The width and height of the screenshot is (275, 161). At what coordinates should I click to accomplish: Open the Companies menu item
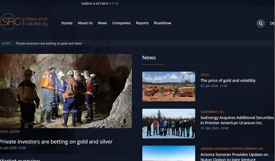point(121,23)
